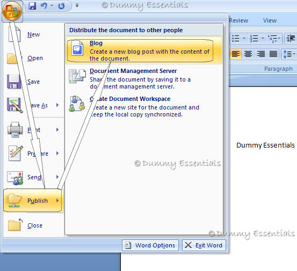Toggle Align Text Right
Image resolution: width=297 pixels, height=271 pixels.
(x=260, y=54)
